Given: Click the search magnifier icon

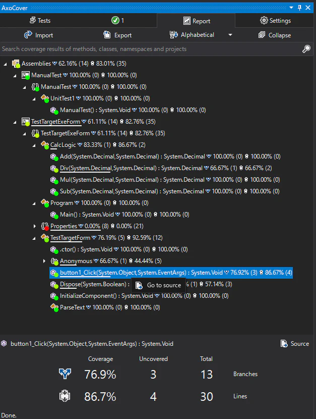Looking at the screenshot, I should pos(306,49).
